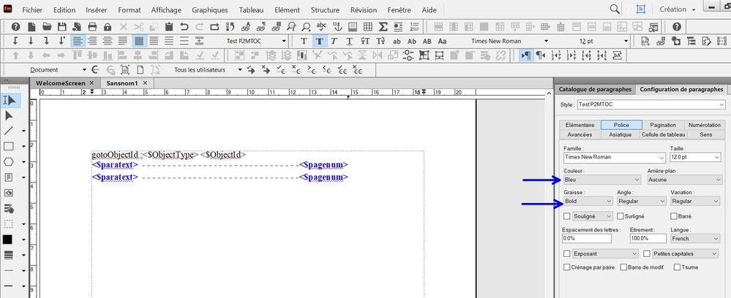The image size is (731, 298).
Task: Click the padlock icon in the toolbar
Action: tap(108, 26)
